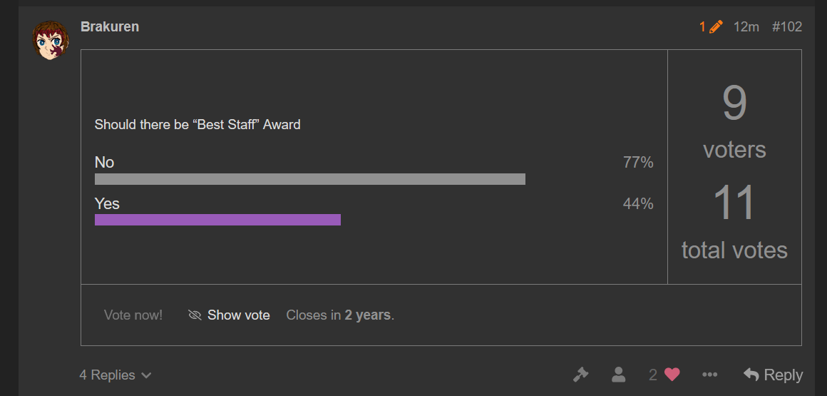Viewport: 827px width, 396px height.
Task: Click the crossed-eye Show vote icon
Action: 195,315
